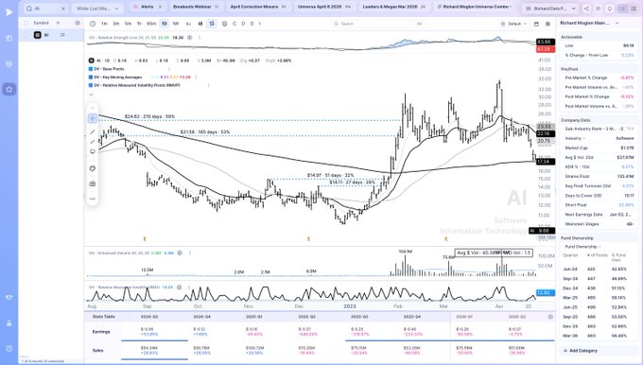The width and height of the screenshot is (643, 365).
Task: Toggle visibility of DV - Key Moving Averages
Action: [x=91, y=78]
